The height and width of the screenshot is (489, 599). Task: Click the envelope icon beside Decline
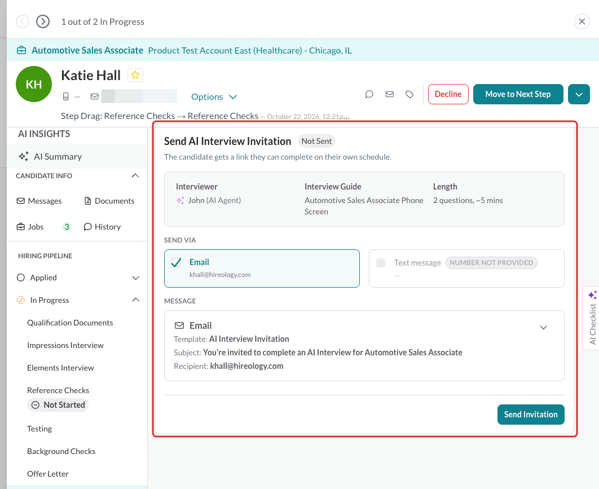390,94
